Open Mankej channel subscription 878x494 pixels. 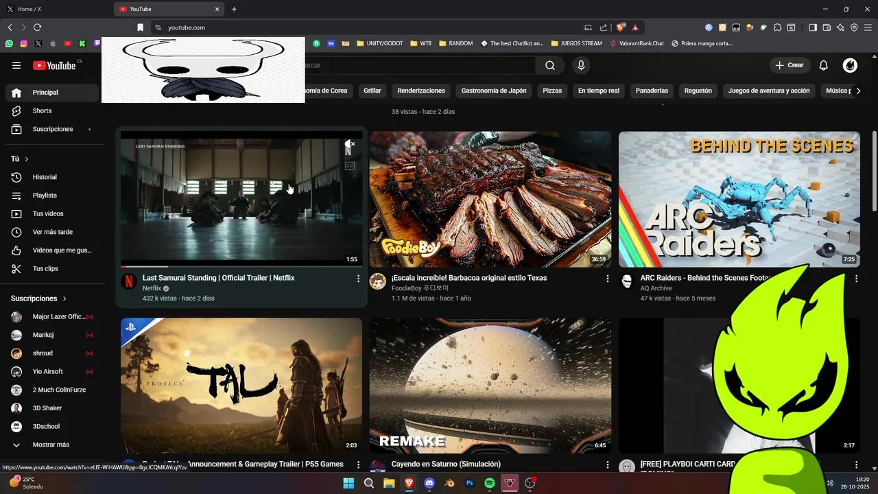pyautogui.click(x=52, y=335)
